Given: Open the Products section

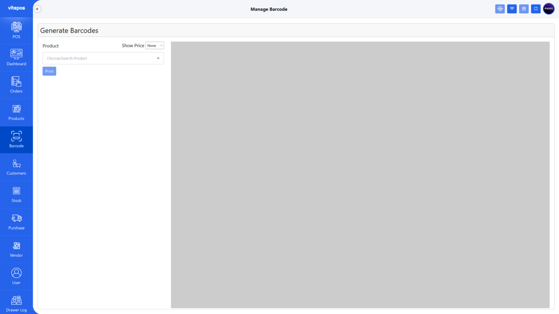Looking at the screenshot, I should [x=16, y=112].
